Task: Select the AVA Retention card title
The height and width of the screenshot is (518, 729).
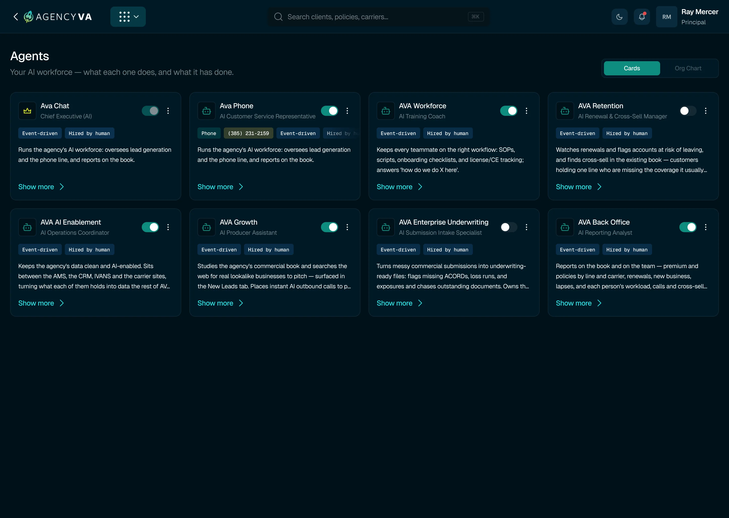Action: (601, 106)
